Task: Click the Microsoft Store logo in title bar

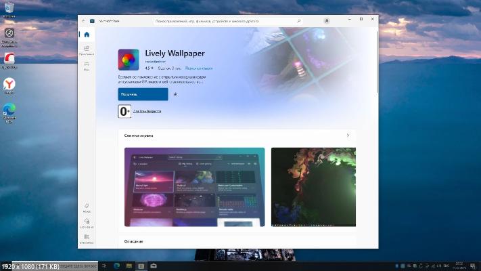Action: (92, 21)
